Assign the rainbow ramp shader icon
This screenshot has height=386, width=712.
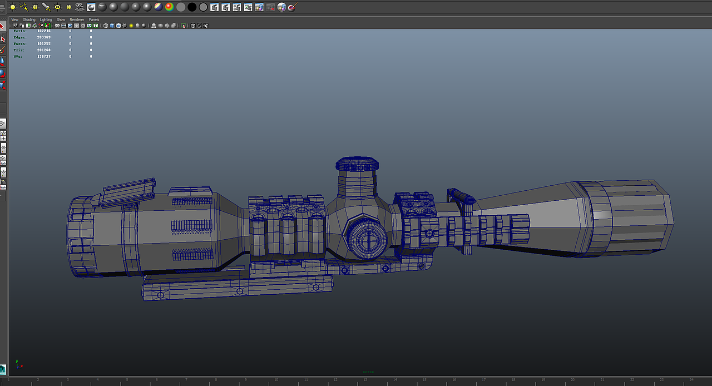pyautogui.click(x=169, y=7)
